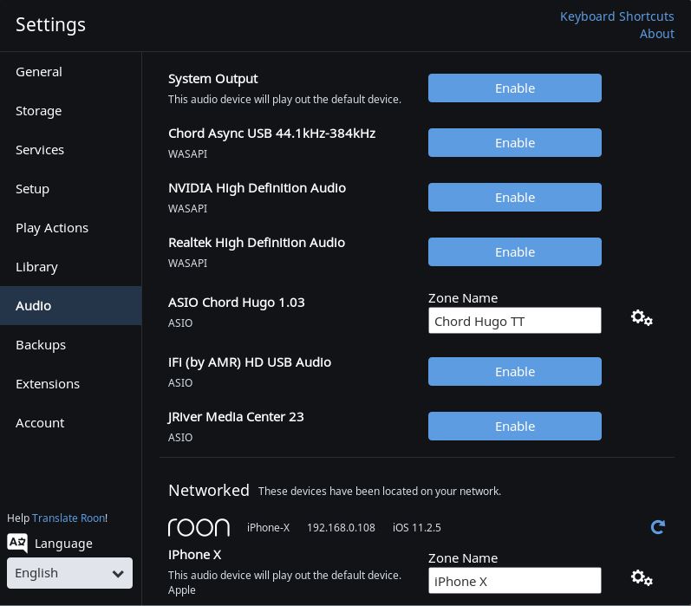Viewport: 691px width, 606px height.
Task: Enable the System Output device
Action: point(515,88)
